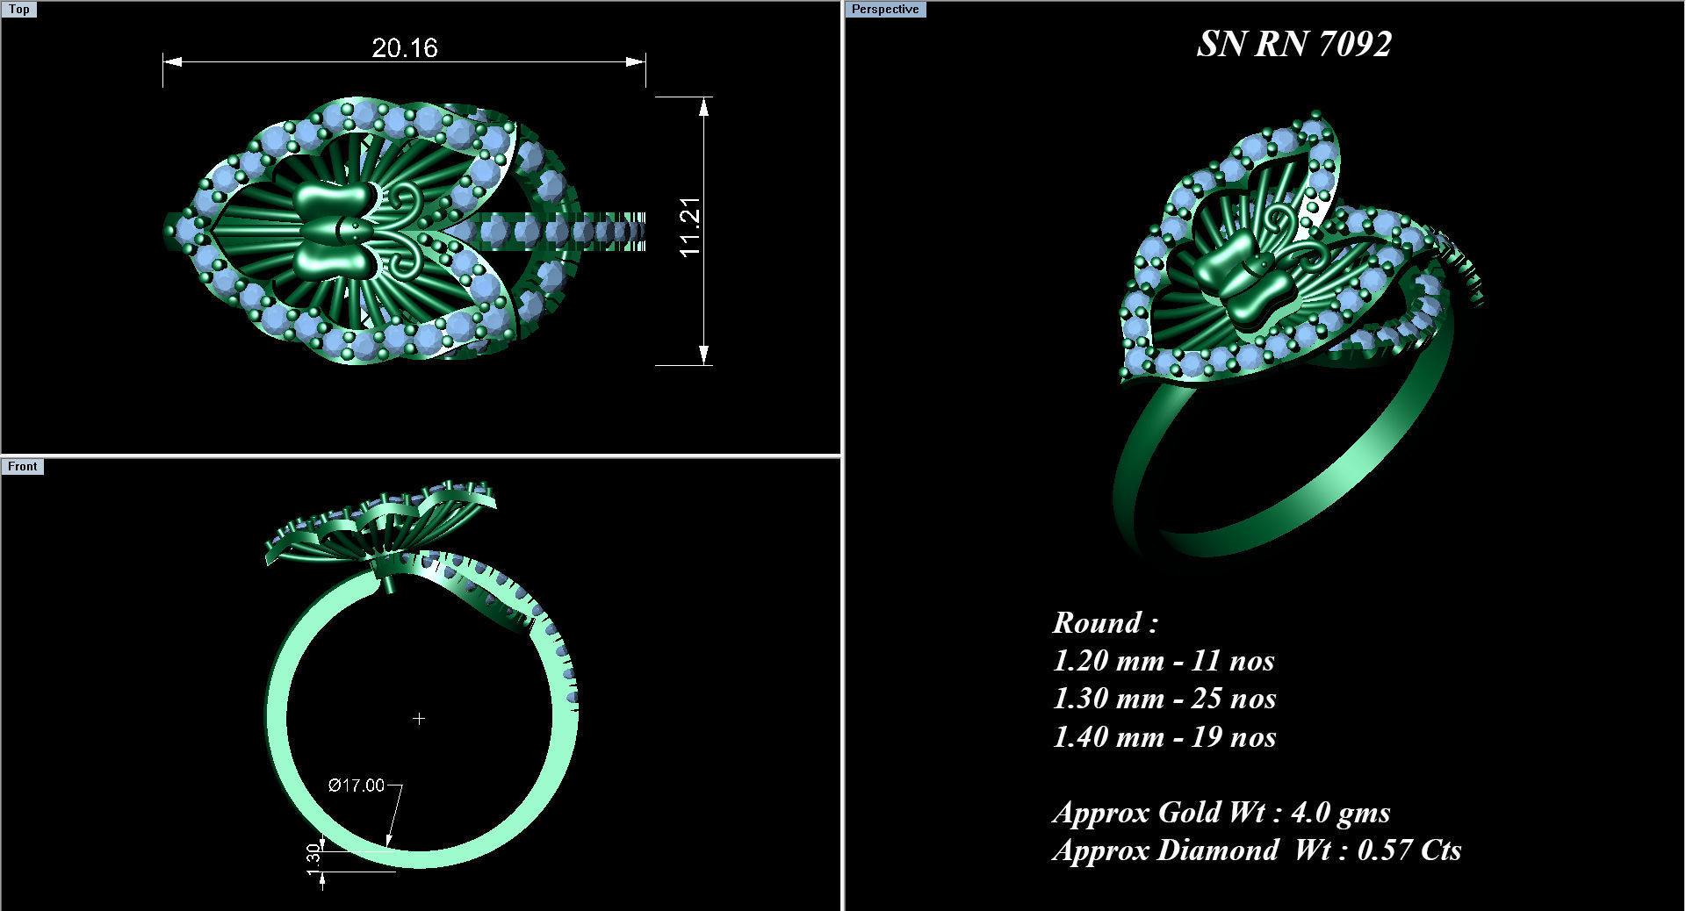
Task: Select the '1.30 mm - 25 nos' line
Action: 1164,699
